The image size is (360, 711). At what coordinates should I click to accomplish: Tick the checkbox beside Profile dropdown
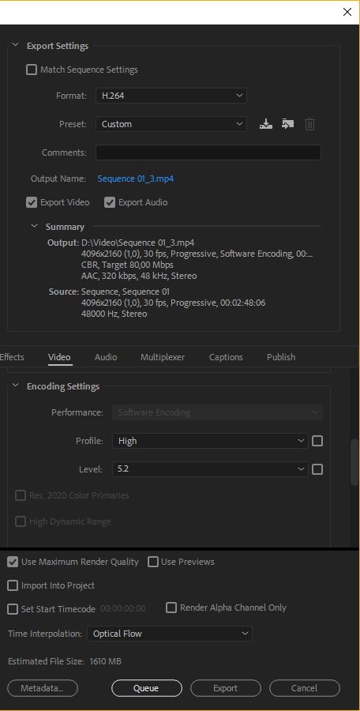[317, 441]
